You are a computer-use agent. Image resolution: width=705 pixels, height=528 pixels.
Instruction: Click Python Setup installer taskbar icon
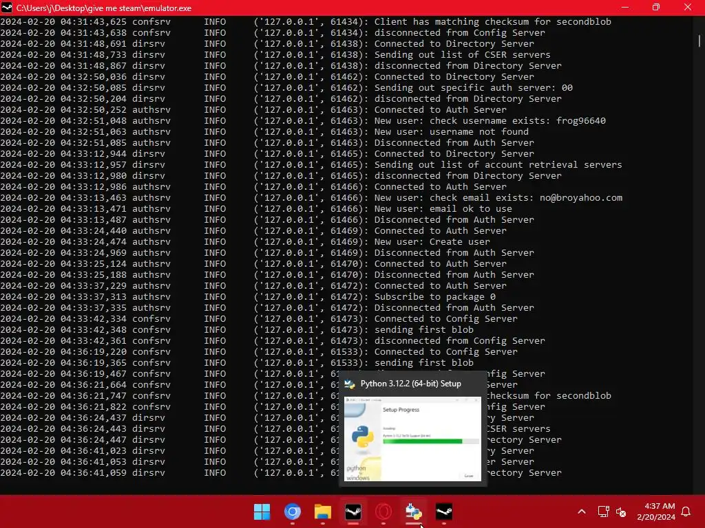414,511
